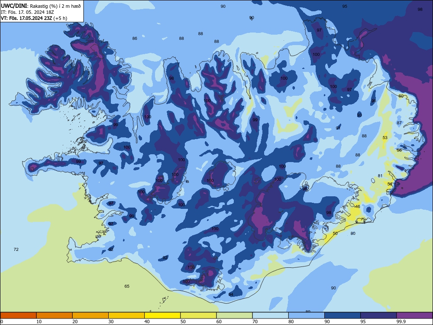Click the 'IT: Fös. 17. 05. 2024 18Z' line
Image resolution: width=433 pixels, height=325 pixels.
(27, 12)
